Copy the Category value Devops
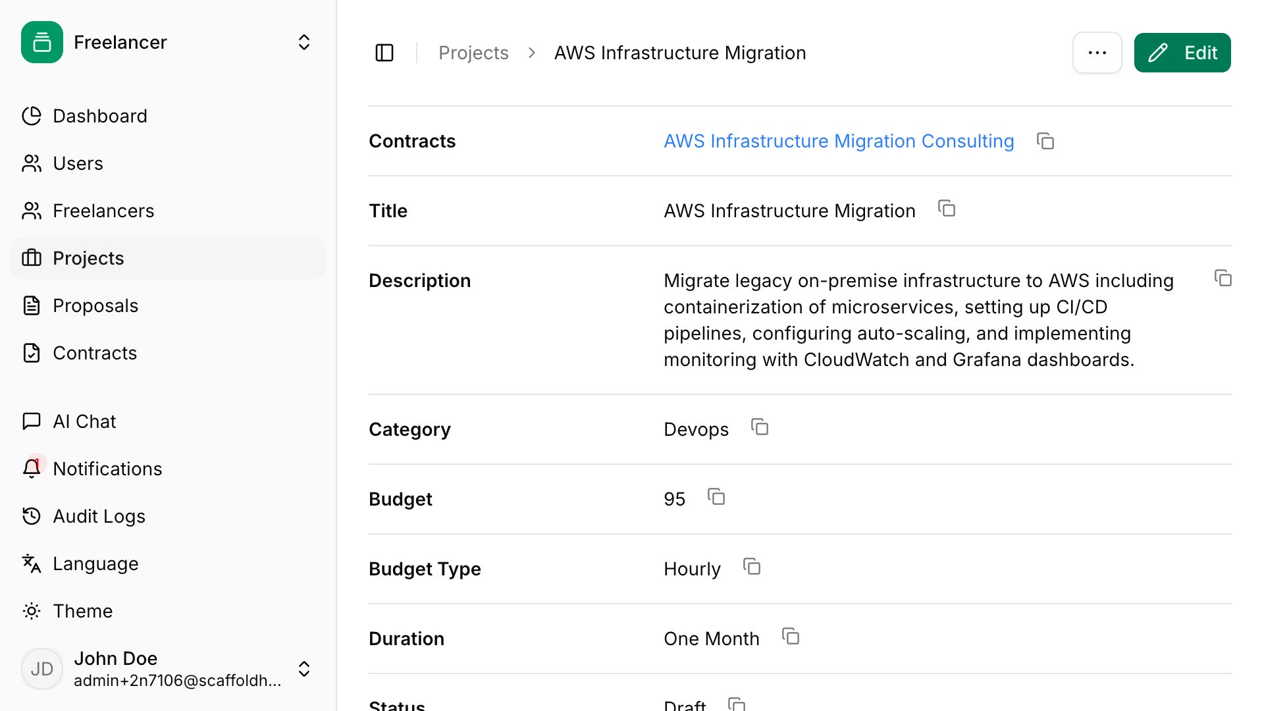This screenshot has width=1264, height=711. pyautogui.click(x=759, y=428)
